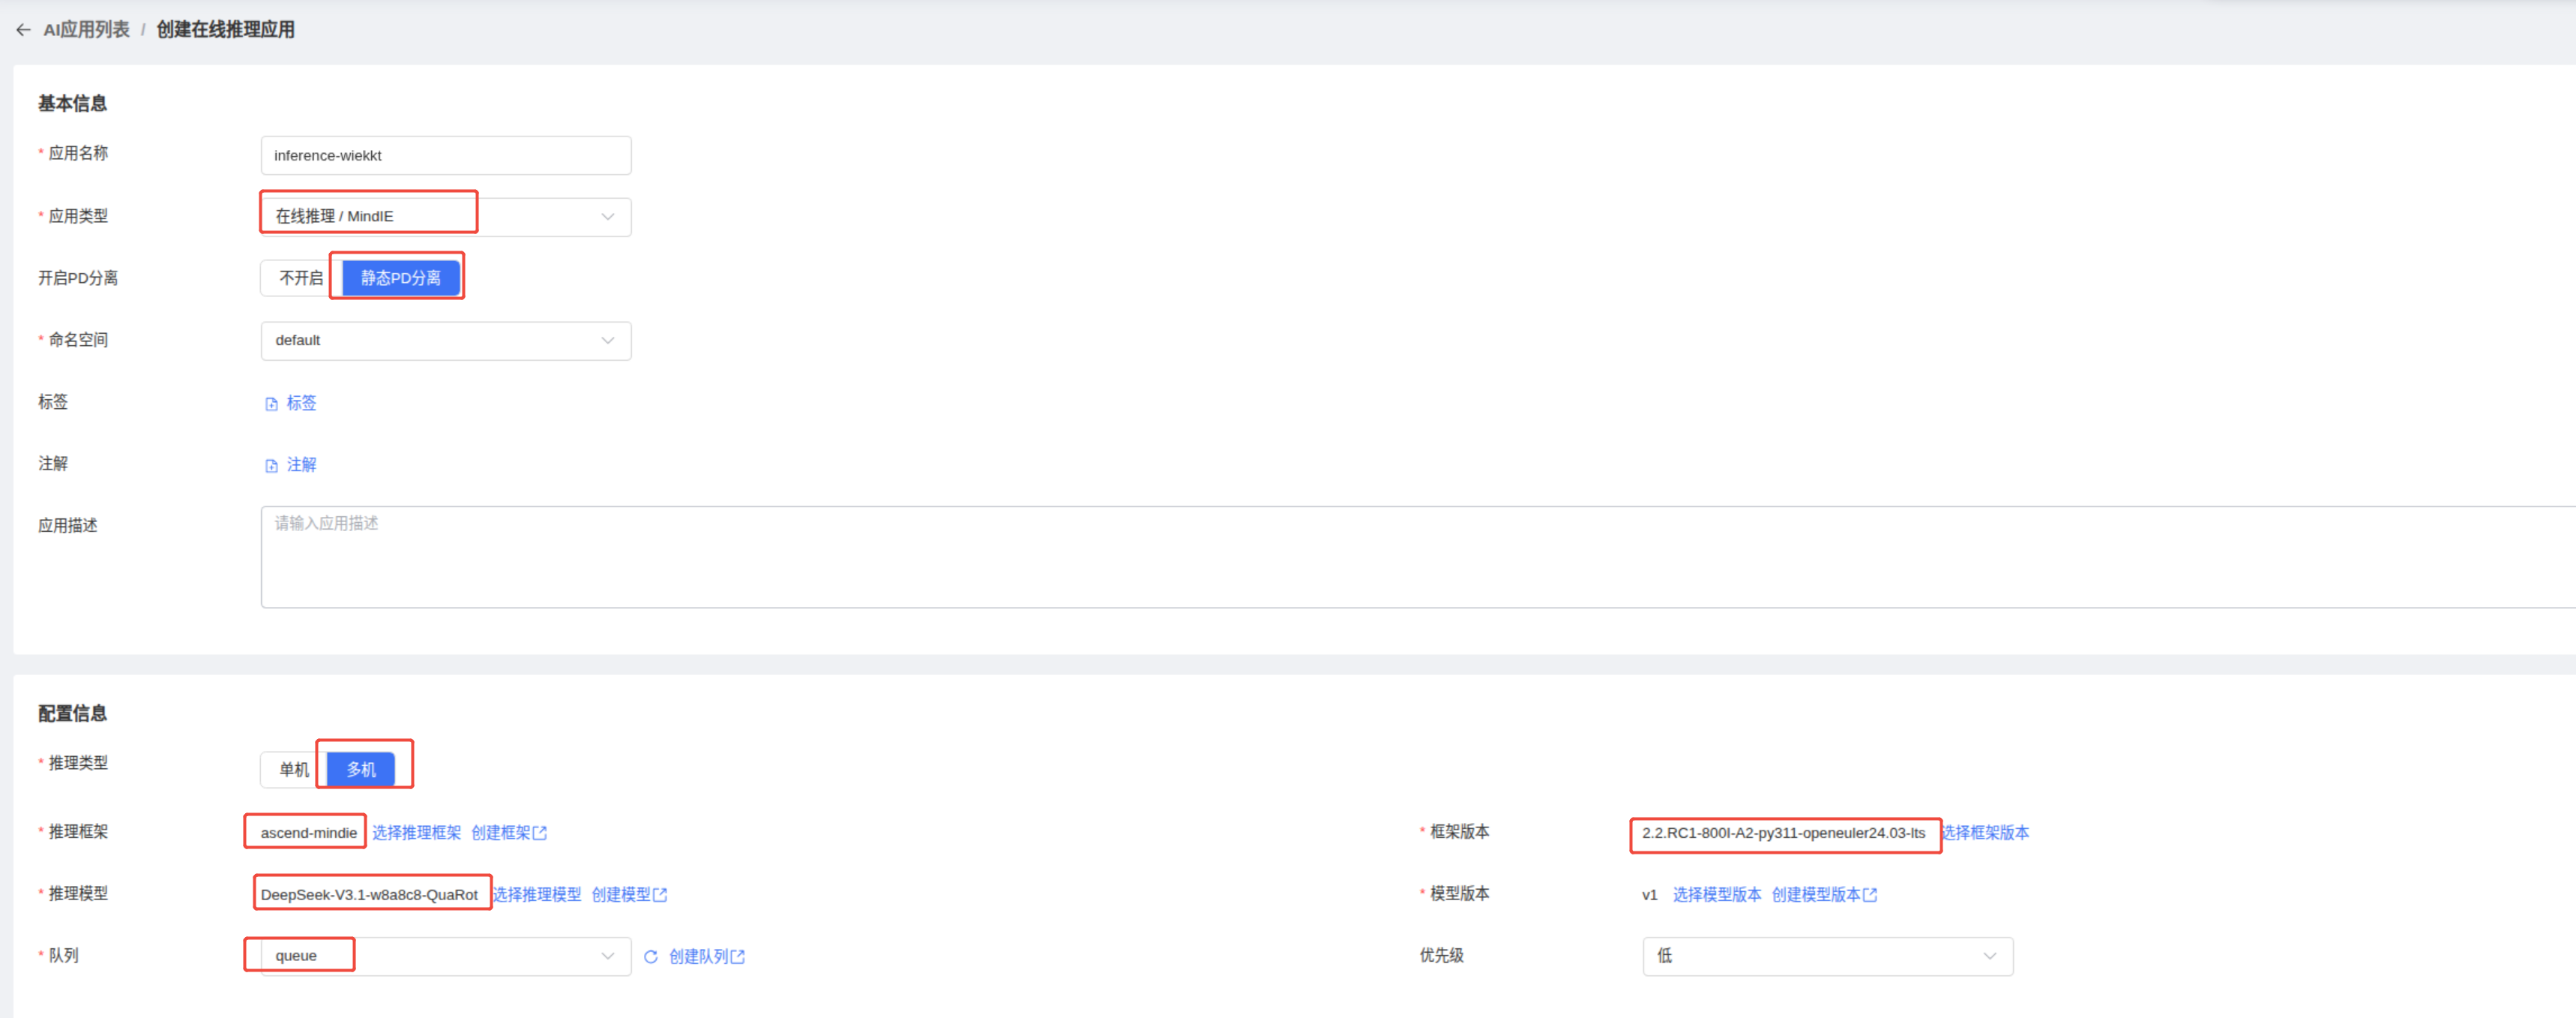Viewport: 2576px width, 1018px height.
Task: Open the 应用类型 dropdown
Action: pos(445,218)
